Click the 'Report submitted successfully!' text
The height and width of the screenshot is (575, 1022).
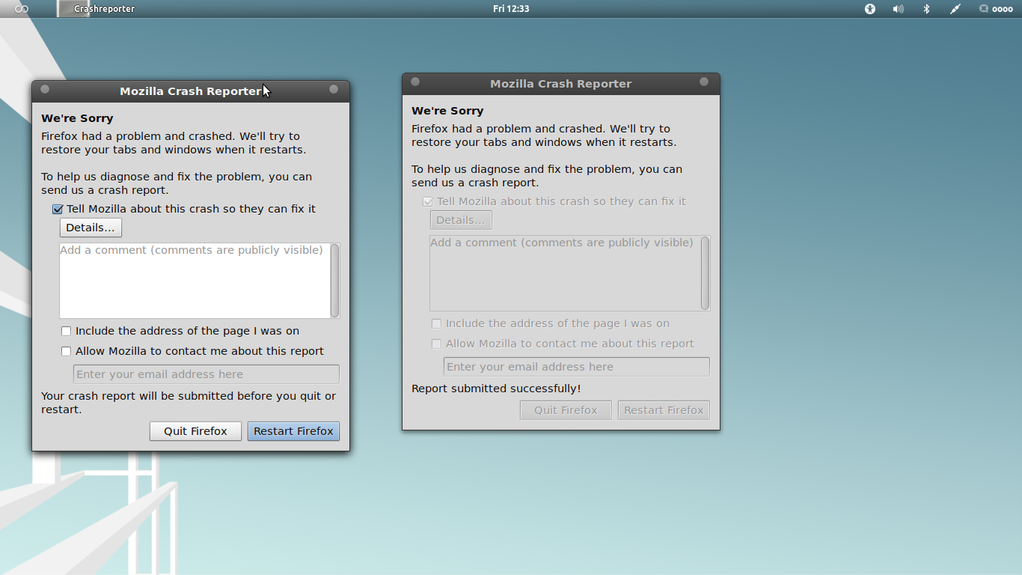click(x=496, y=389)
